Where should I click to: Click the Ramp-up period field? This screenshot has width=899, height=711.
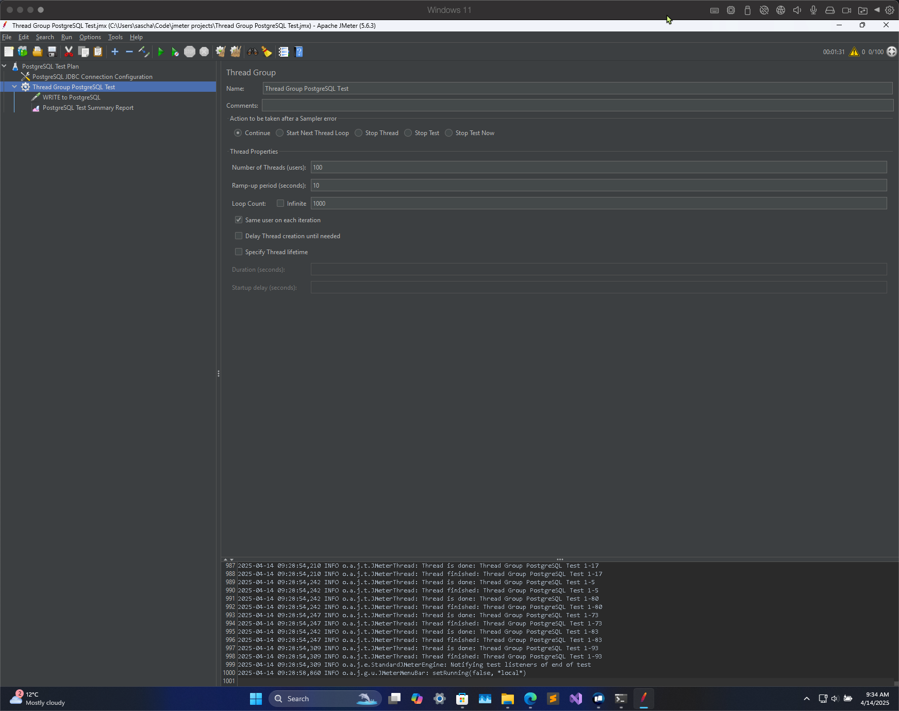pos(598,185)
